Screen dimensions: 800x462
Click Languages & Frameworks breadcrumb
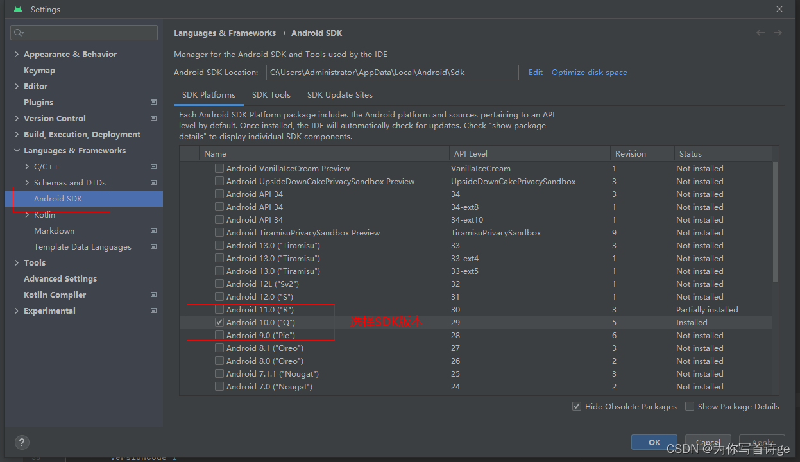tap(225, 33)
